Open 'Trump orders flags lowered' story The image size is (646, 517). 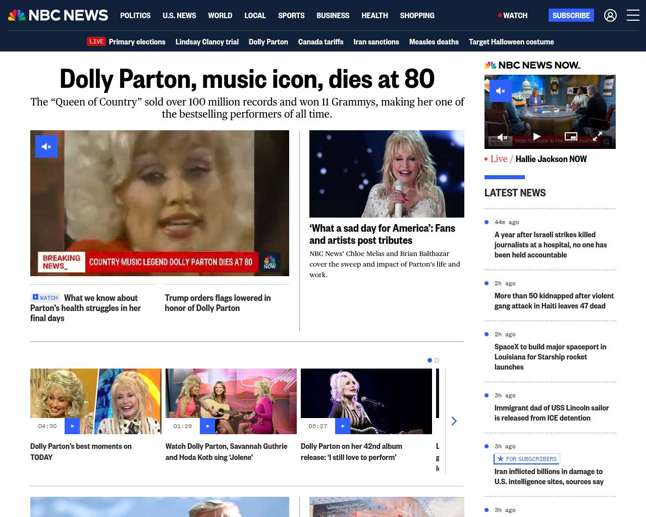(218, 303)
